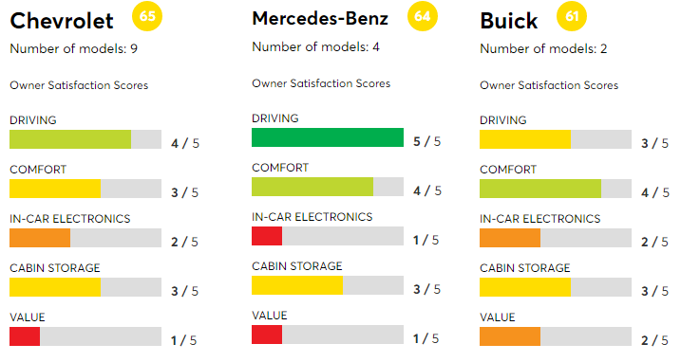Click the Buick score badge 61

click(572, 16)
